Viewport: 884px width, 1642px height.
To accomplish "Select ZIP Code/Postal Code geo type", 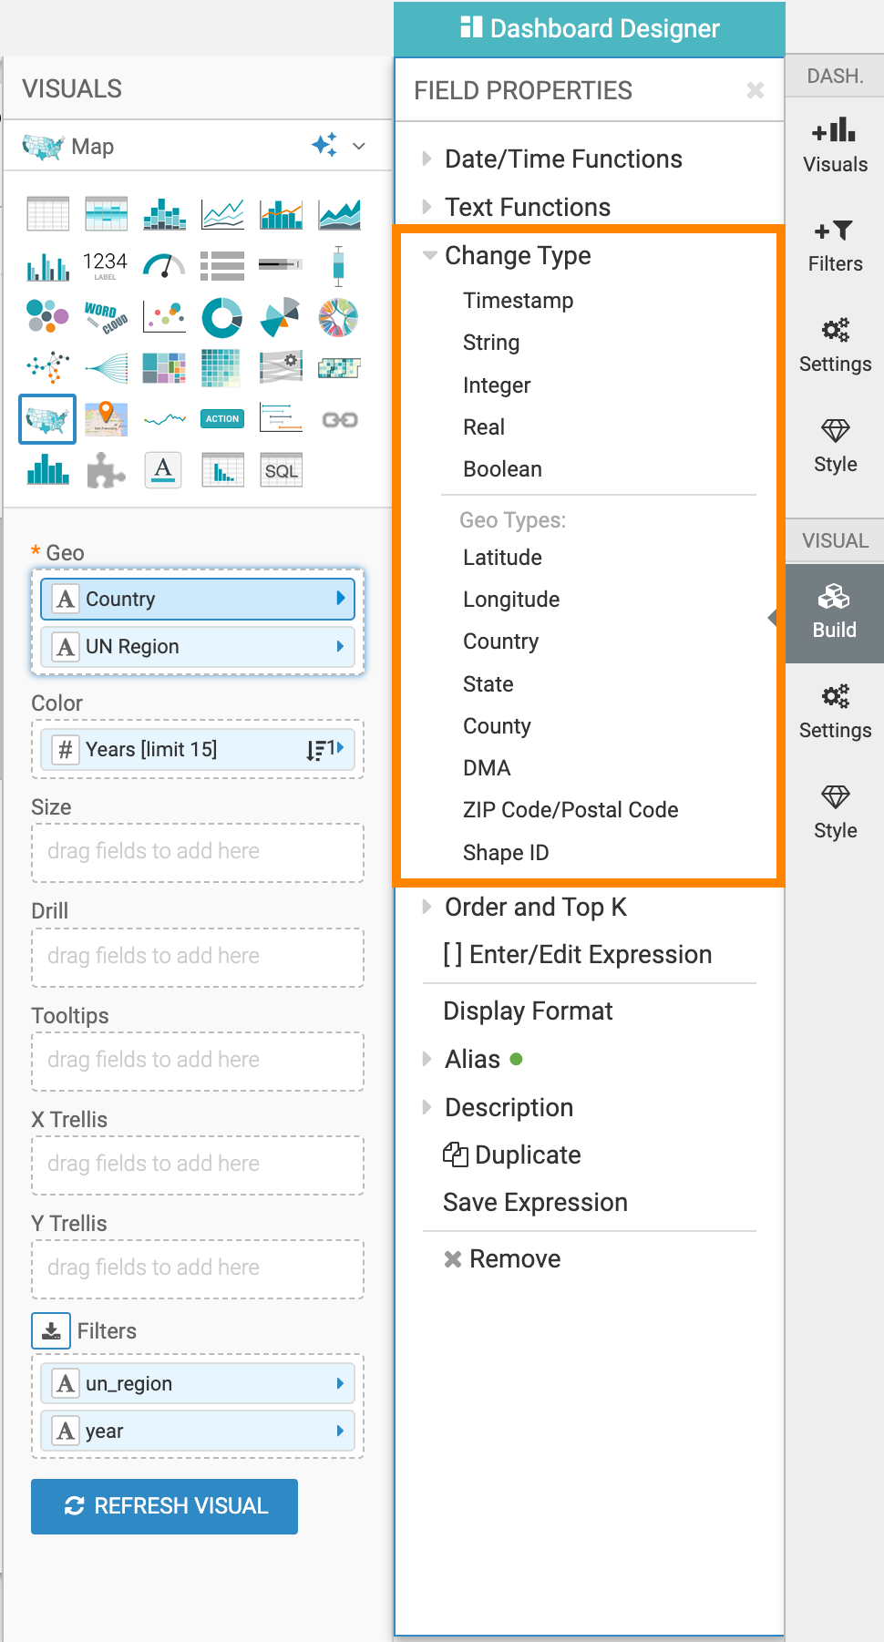I will pyautogui.click(x=570, y=810).
